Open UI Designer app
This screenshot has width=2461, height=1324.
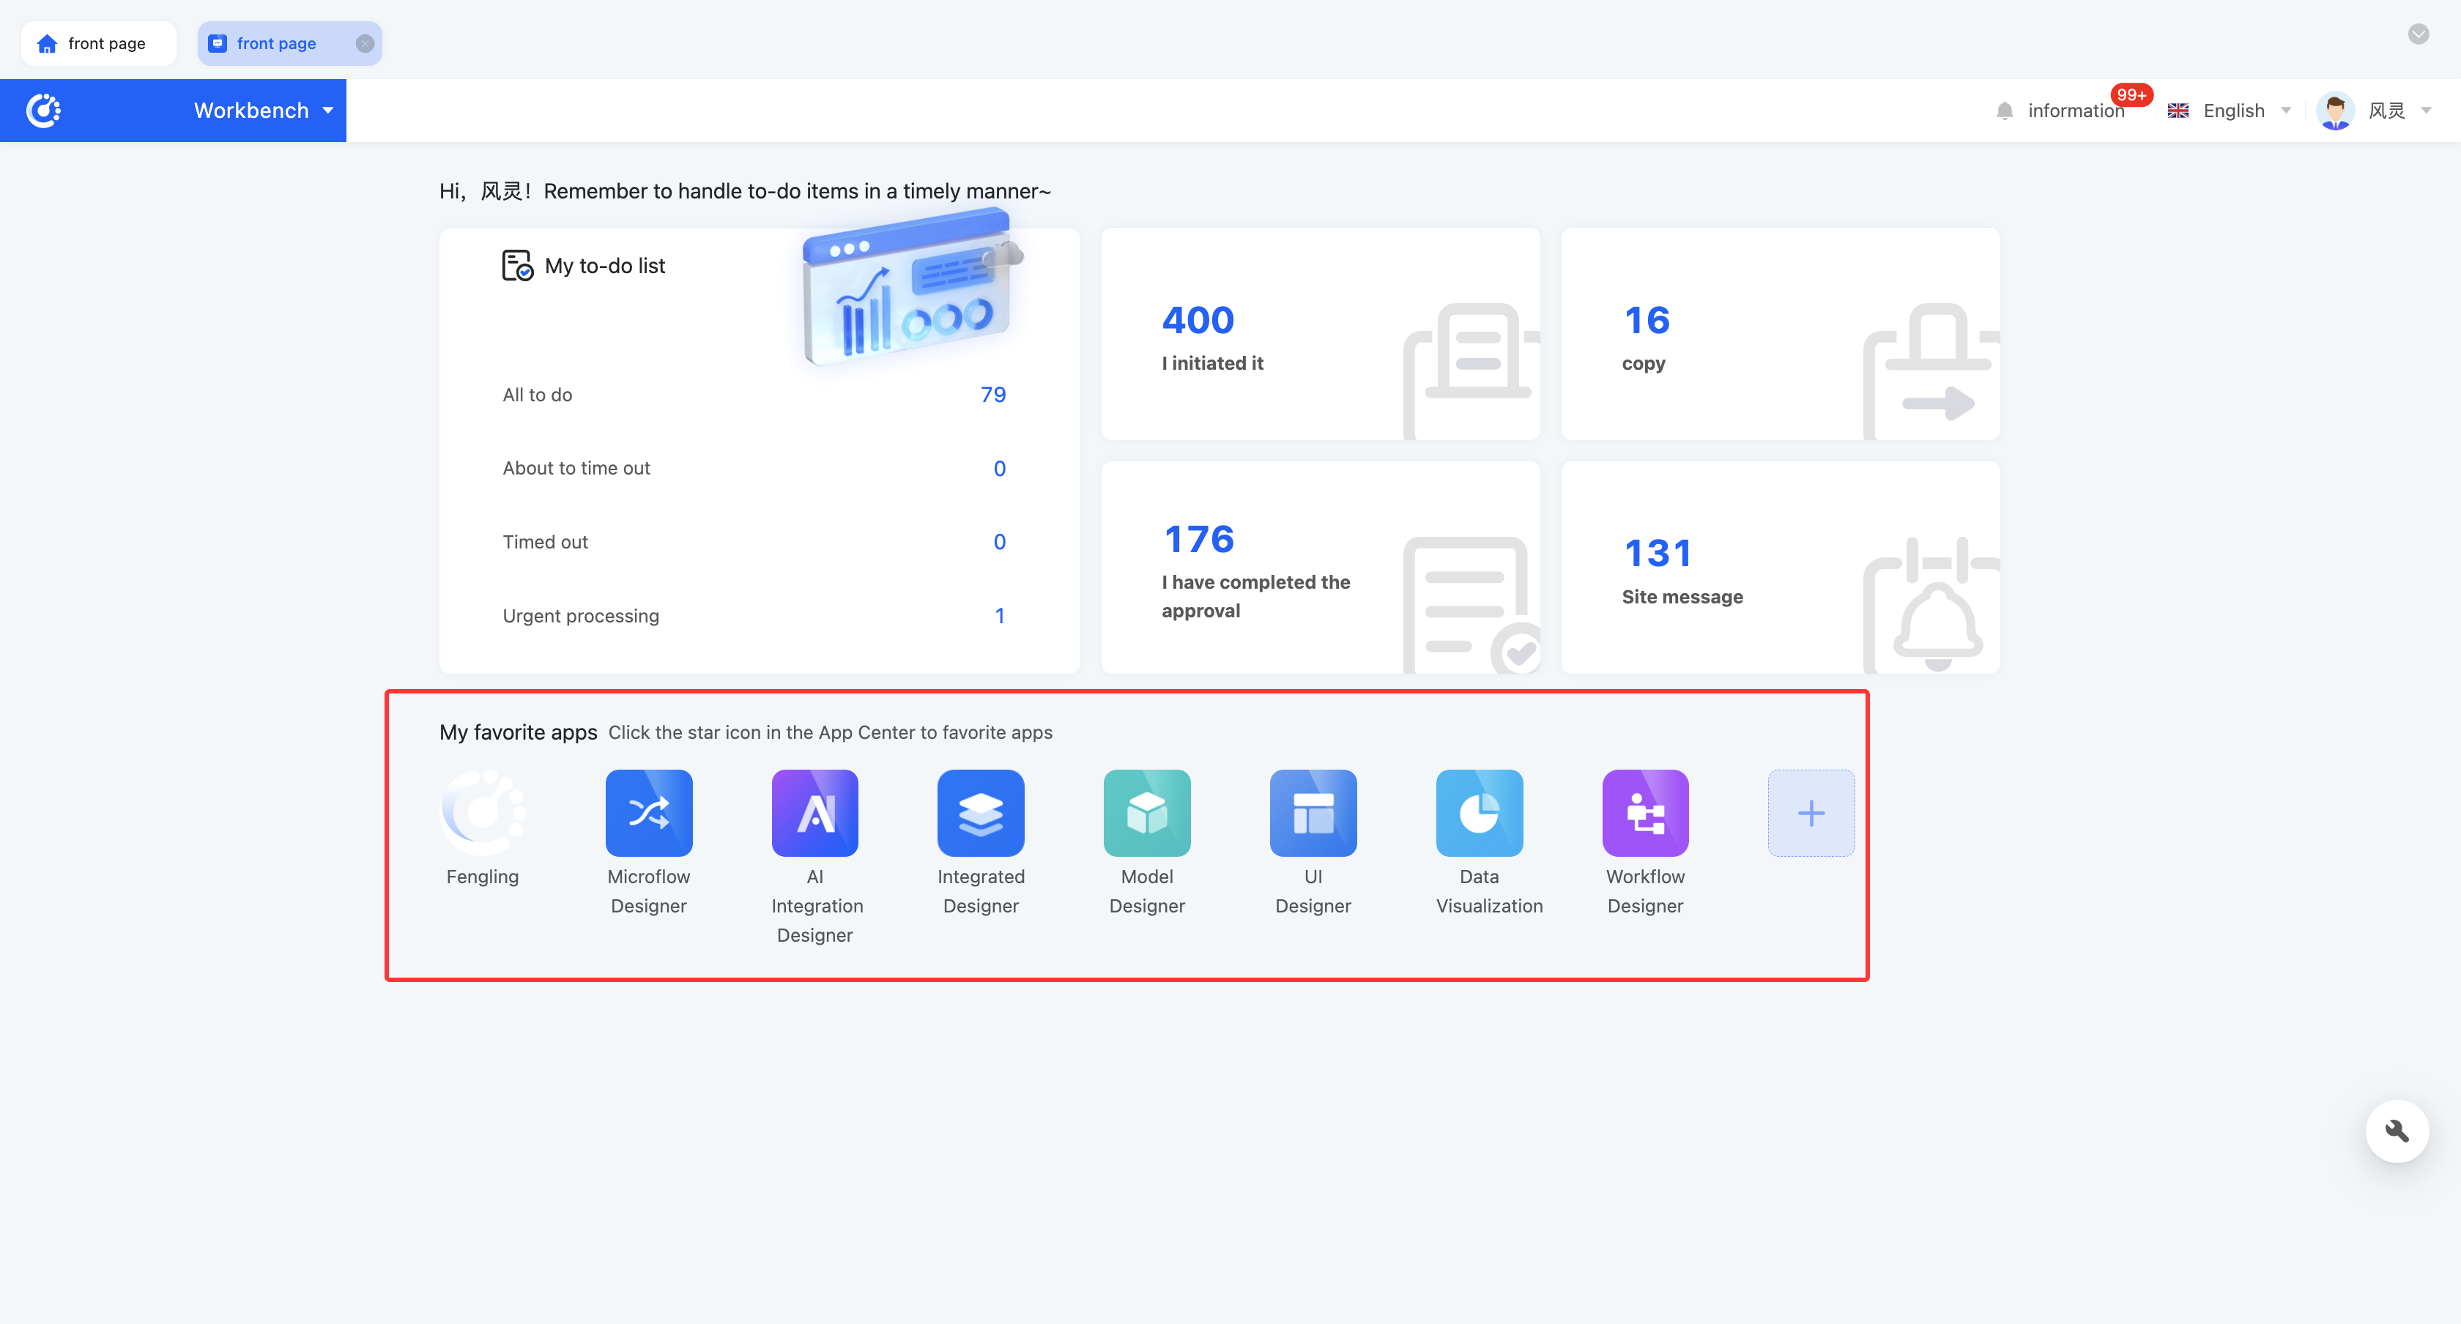pyautogui.click(x=1313, y=812)
